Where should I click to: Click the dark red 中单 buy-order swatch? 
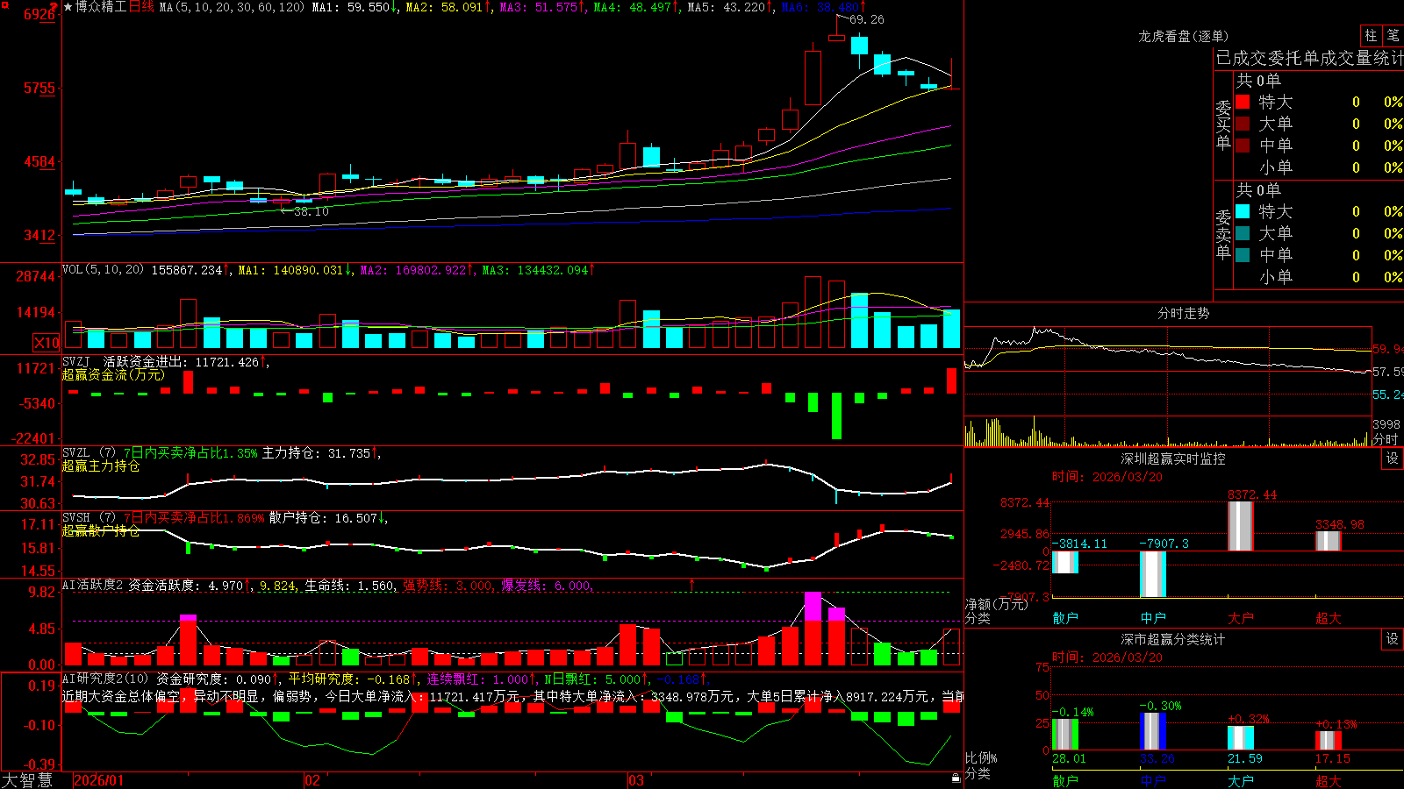tap(1243, 146)
